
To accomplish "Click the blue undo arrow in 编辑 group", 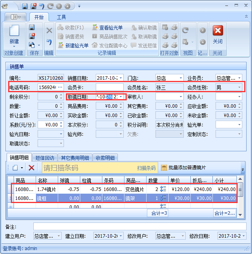I will (x=49, y=42).
